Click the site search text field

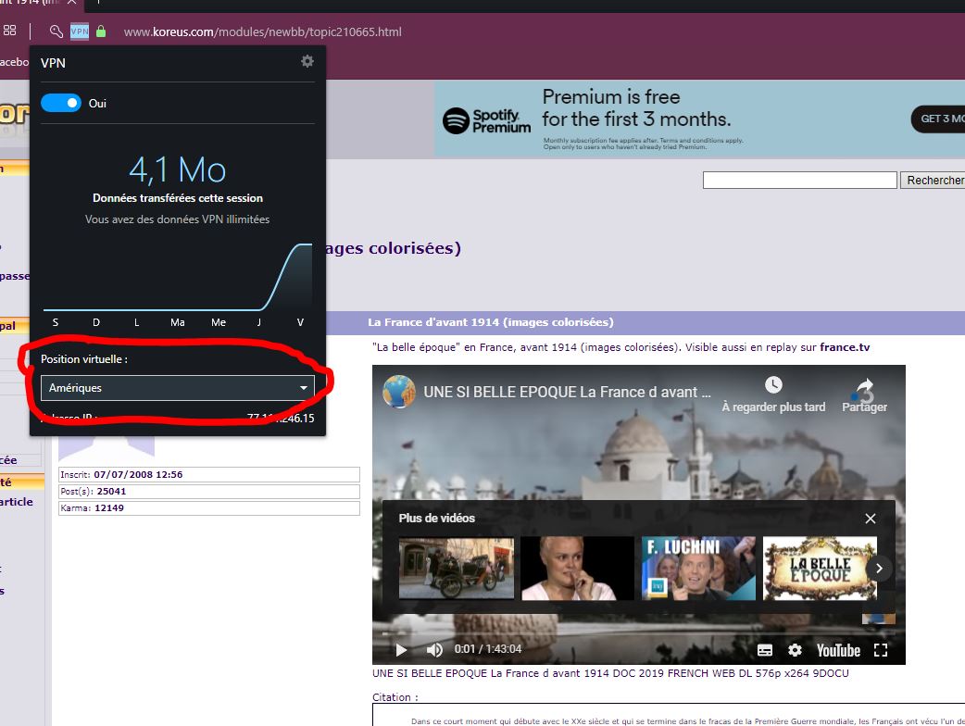pos(799,180)
